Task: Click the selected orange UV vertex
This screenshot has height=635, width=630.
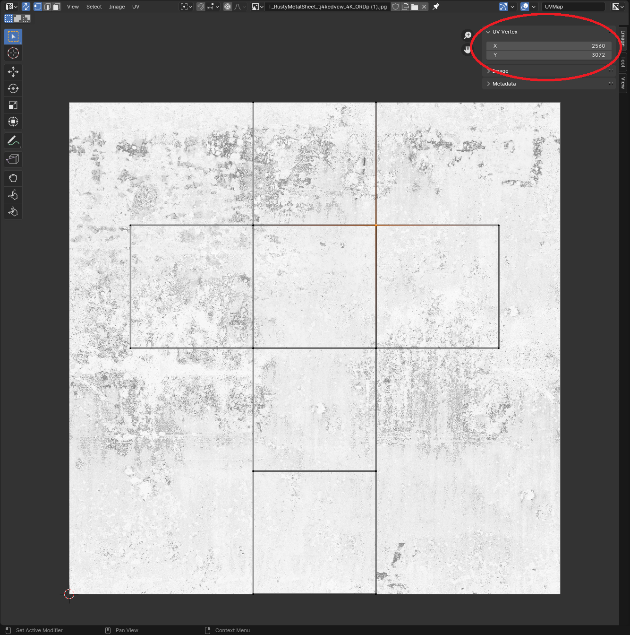Action: [376, 225]
